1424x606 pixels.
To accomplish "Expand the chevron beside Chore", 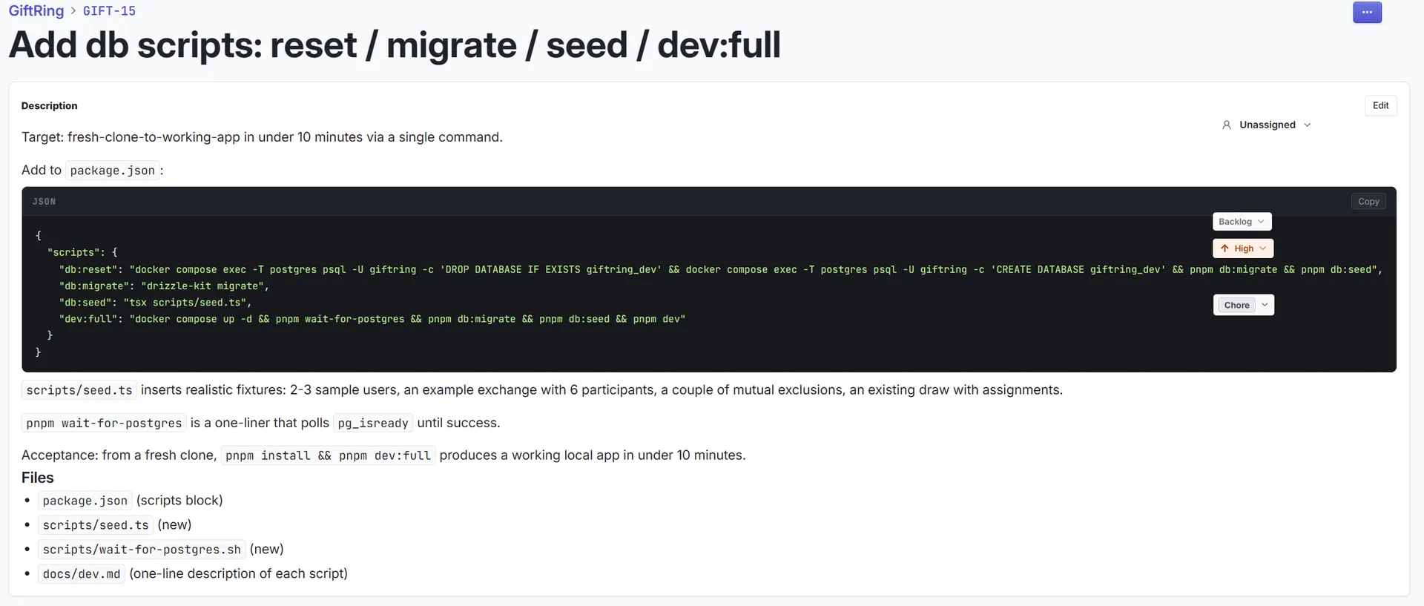I will 1265,305.
